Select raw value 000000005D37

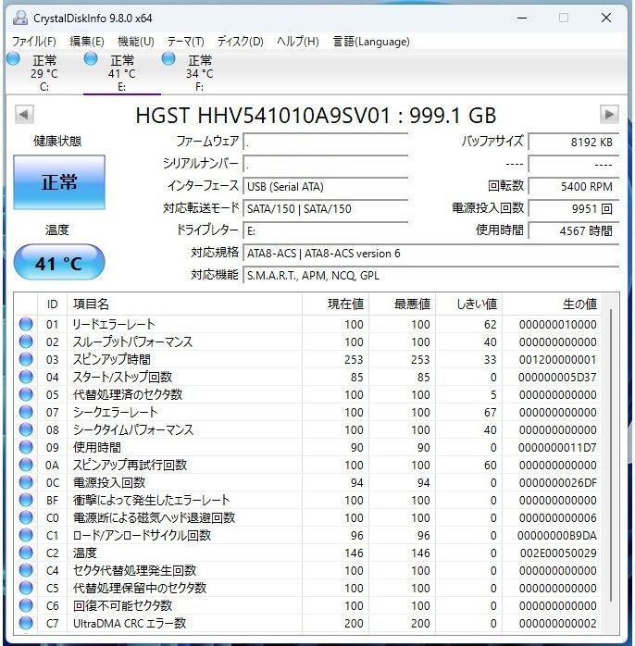pyautogui.click(x=557, y=377)
